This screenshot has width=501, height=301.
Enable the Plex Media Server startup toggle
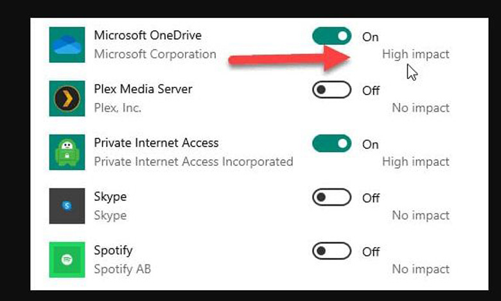click(x=332, y=90)
